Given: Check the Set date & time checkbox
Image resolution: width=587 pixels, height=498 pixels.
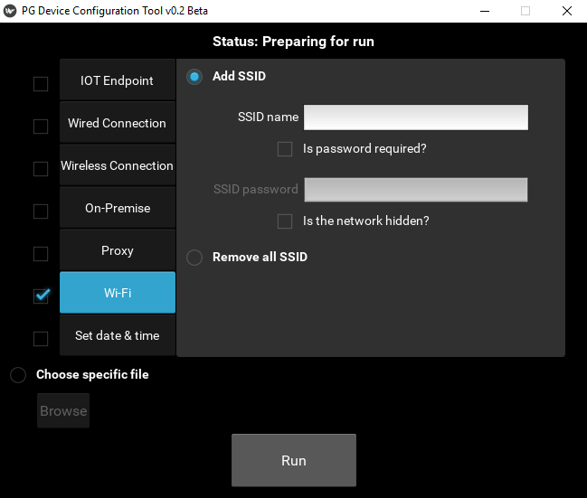Looking at the screenshot, I should [x=41, y=339].
